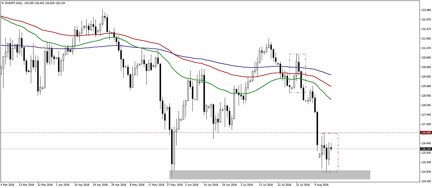Screen dimensions: 432x188
Task: Click the 128.950 price axis label
Action: (426, 96)
